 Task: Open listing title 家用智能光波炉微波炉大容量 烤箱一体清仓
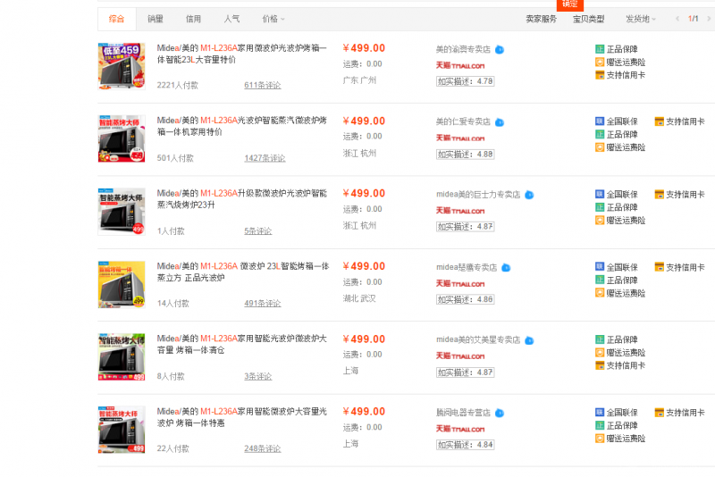pyautogui.click(x=241, y=345)
